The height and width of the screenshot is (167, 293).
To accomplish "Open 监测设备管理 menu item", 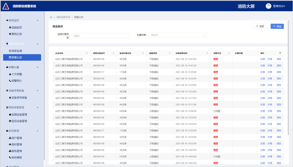I will point(18,115).
